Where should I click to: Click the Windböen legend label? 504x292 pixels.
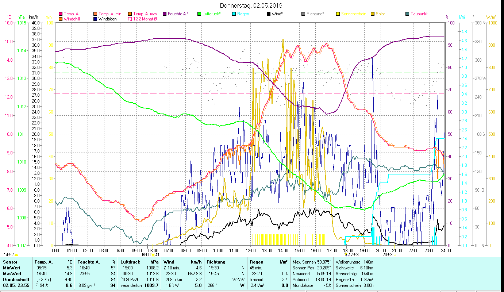coord(108,19)
